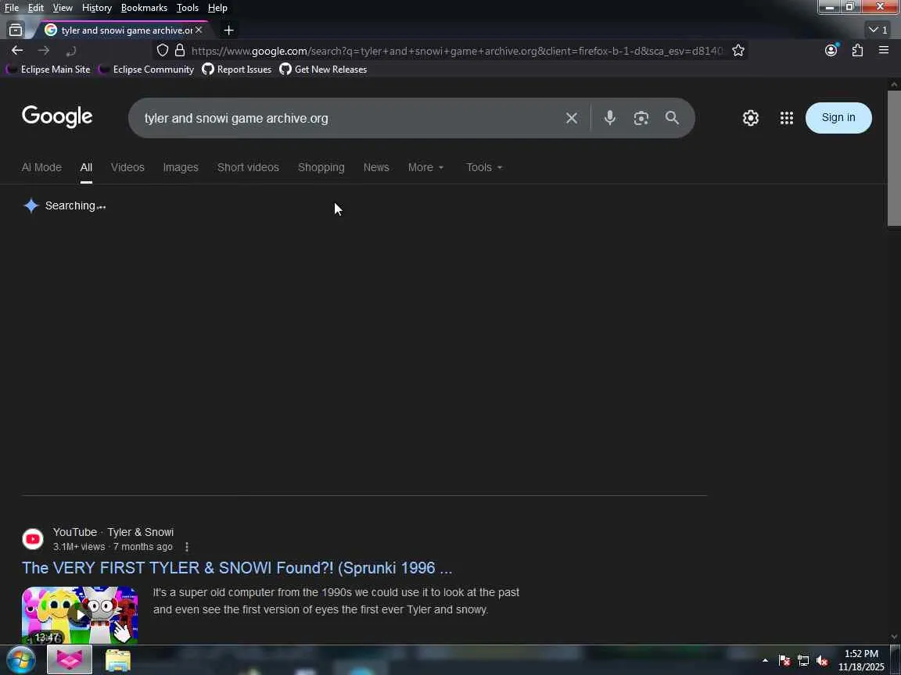Click the reload page icon
The height and width of the screenshot is (675, 901).
[x=70, y=52]
